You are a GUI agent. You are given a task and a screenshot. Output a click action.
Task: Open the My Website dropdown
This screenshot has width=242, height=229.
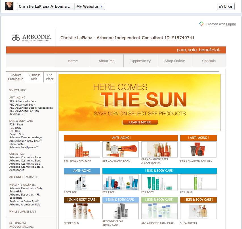tap(90, 7)
